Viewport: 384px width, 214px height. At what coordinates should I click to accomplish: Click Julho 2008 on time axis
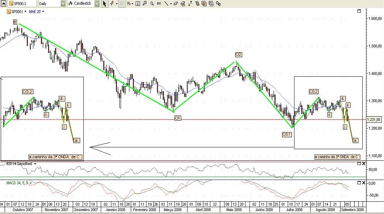point(294,210)
